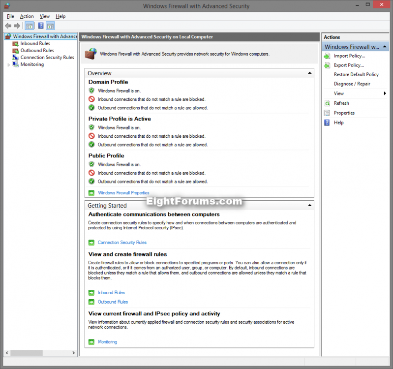Open Properties from the Actions pane
This screenshot has height=369, width=393.
coord(344,113)
